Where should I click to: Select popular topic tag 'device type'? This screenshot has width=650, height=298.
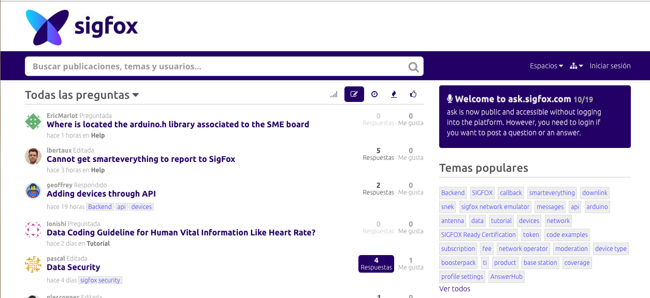point(611,249)
